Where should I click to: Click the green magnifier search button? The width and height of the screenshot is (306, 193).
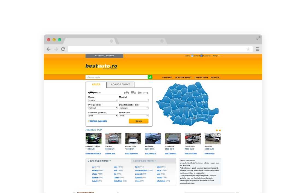coord(150,77)
